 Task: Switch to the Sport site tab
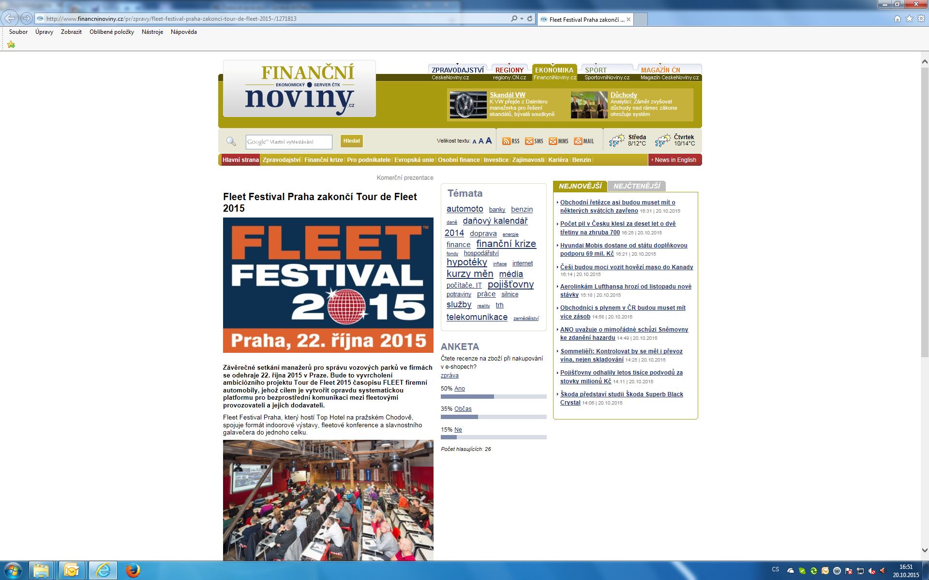607,73
